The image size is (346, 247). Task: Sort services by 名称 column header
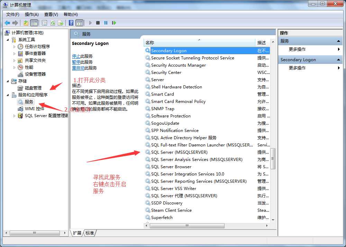click(200, 42)
